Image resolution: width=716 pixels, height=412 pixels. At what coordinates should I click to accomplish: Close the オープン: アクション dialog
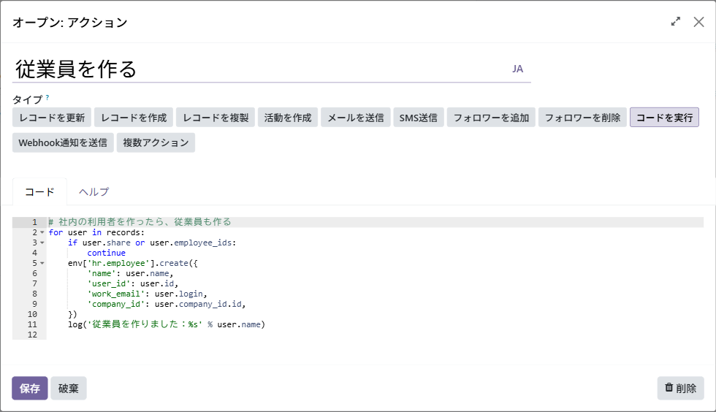point(698,21)
